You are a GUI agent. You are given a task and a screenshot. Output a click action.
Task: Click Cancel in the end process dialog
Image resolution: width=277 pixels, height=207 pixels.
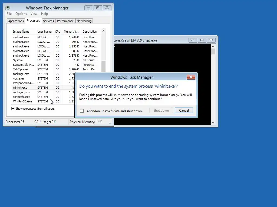click(x=184, y=110)
